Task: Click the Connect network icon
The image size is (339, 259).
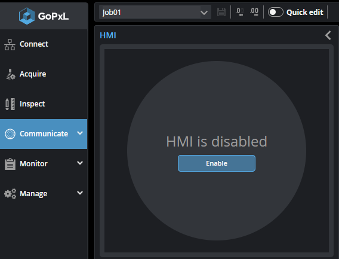Action: (x=10, y=44)
